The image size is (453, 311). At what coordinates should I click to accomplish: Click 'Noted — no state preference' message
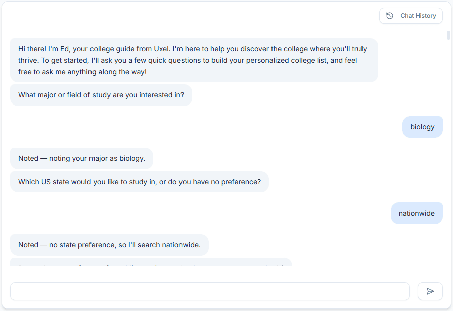[109, 245]
